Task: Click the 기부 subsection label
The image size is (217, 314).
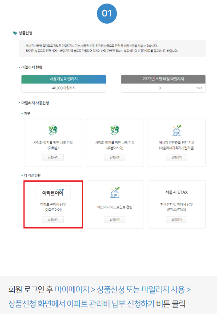Action: [x=27, y=114]
